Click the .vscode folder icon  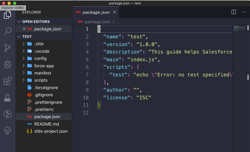click(x=30, y=51)
